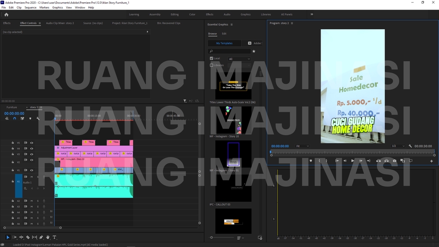Play the sequence in Program monitor

coord(353,161)
